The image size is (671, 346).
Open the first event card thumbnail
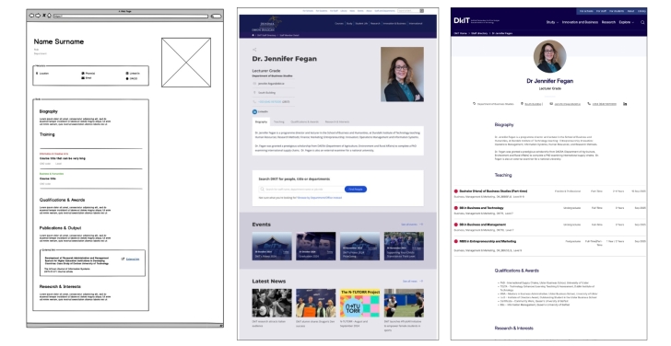(x=272, y=246)
